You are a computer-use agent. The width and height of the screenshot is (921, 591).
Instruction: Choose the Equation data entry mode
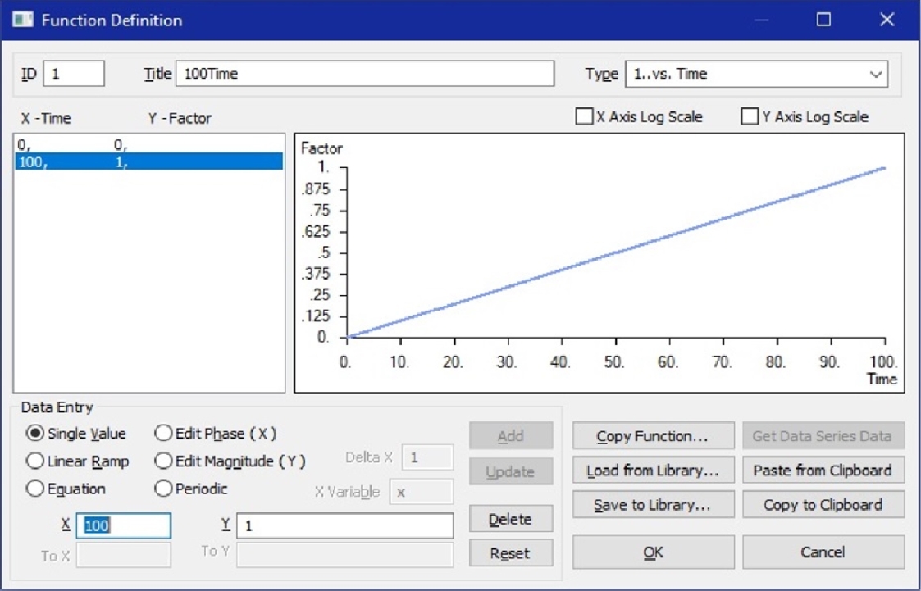pyautogui.click(x=35, y=489)
